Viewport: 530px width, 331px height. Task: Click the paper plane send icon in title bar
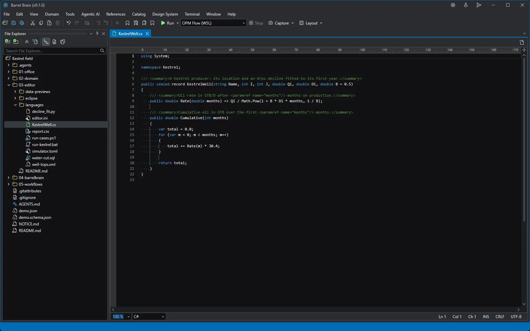coord(479,5)
